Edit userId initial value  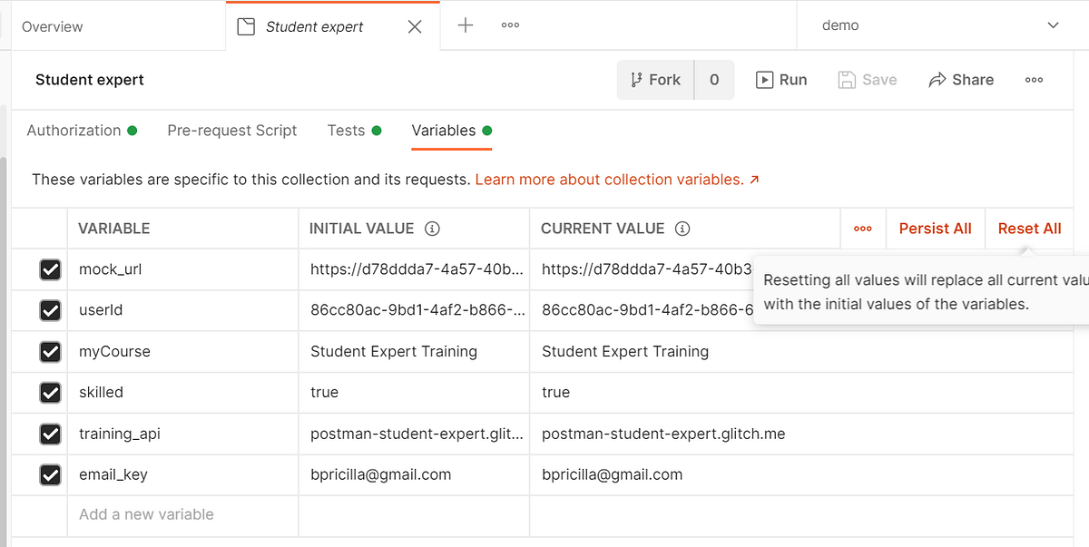(x=414, y=310)
